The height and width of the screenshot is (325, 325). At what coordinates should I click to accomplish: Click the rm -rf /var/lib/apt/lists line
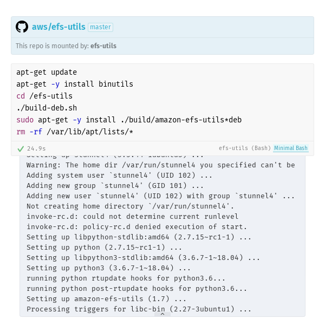tap(75, 132)
